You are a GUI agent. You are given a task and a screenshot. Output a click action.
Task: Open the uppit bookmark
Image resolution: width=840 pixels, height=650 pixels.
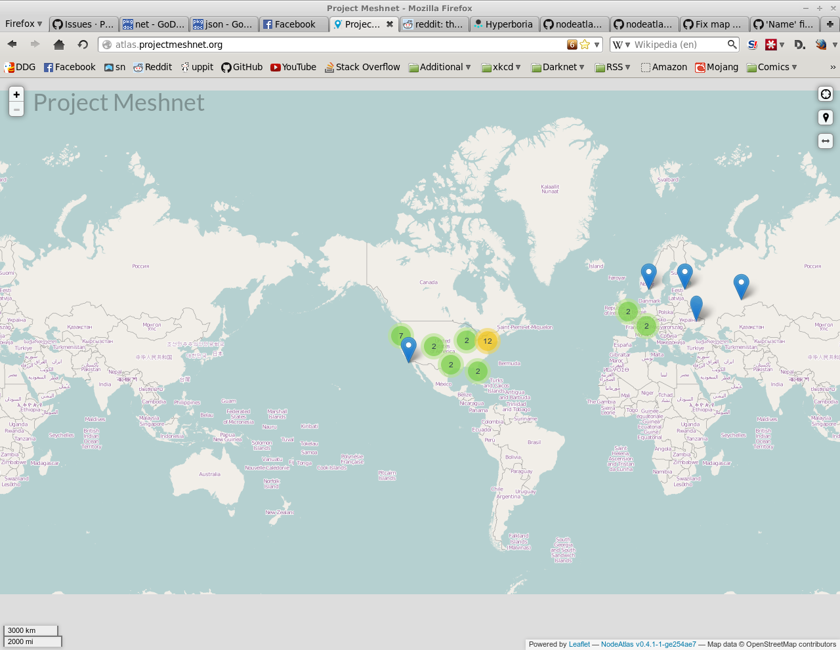tap(197, 67)
